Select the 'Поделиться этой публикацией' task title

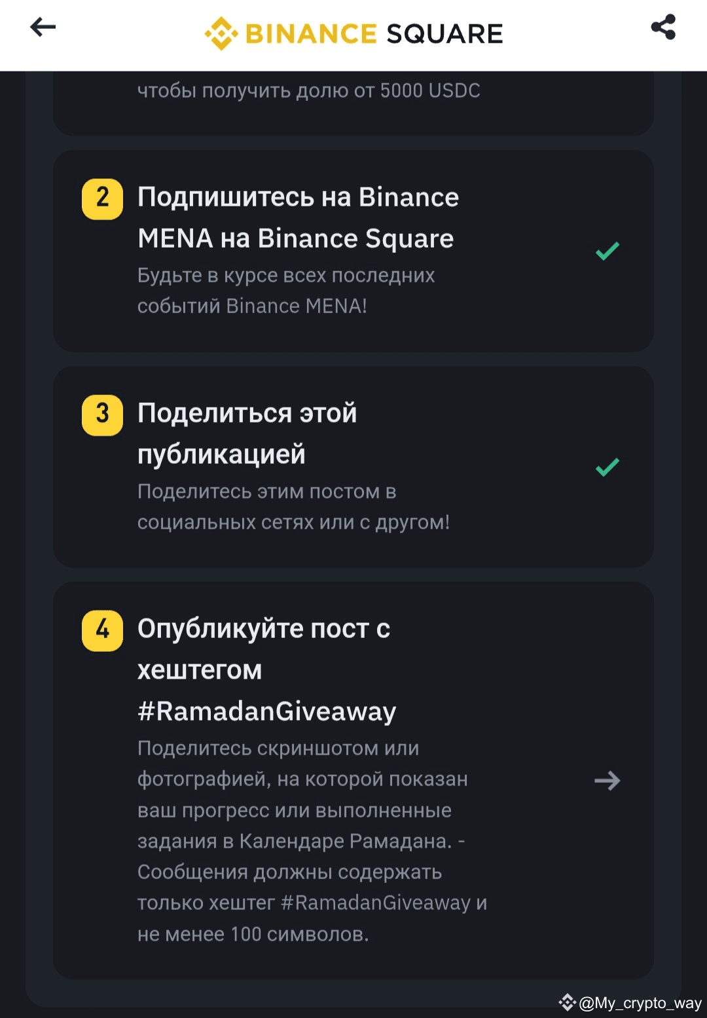click(247, 434)
